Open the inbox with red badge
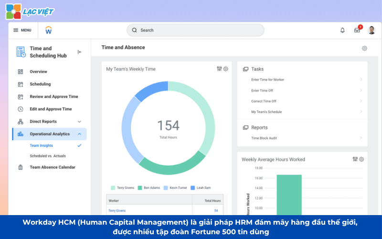382x239 pixels. pos(357,30)
